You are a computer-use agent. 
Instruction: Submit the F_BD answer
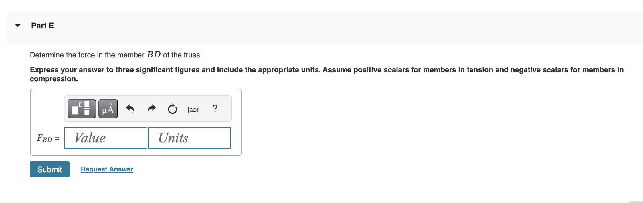[x=49, y=169]
